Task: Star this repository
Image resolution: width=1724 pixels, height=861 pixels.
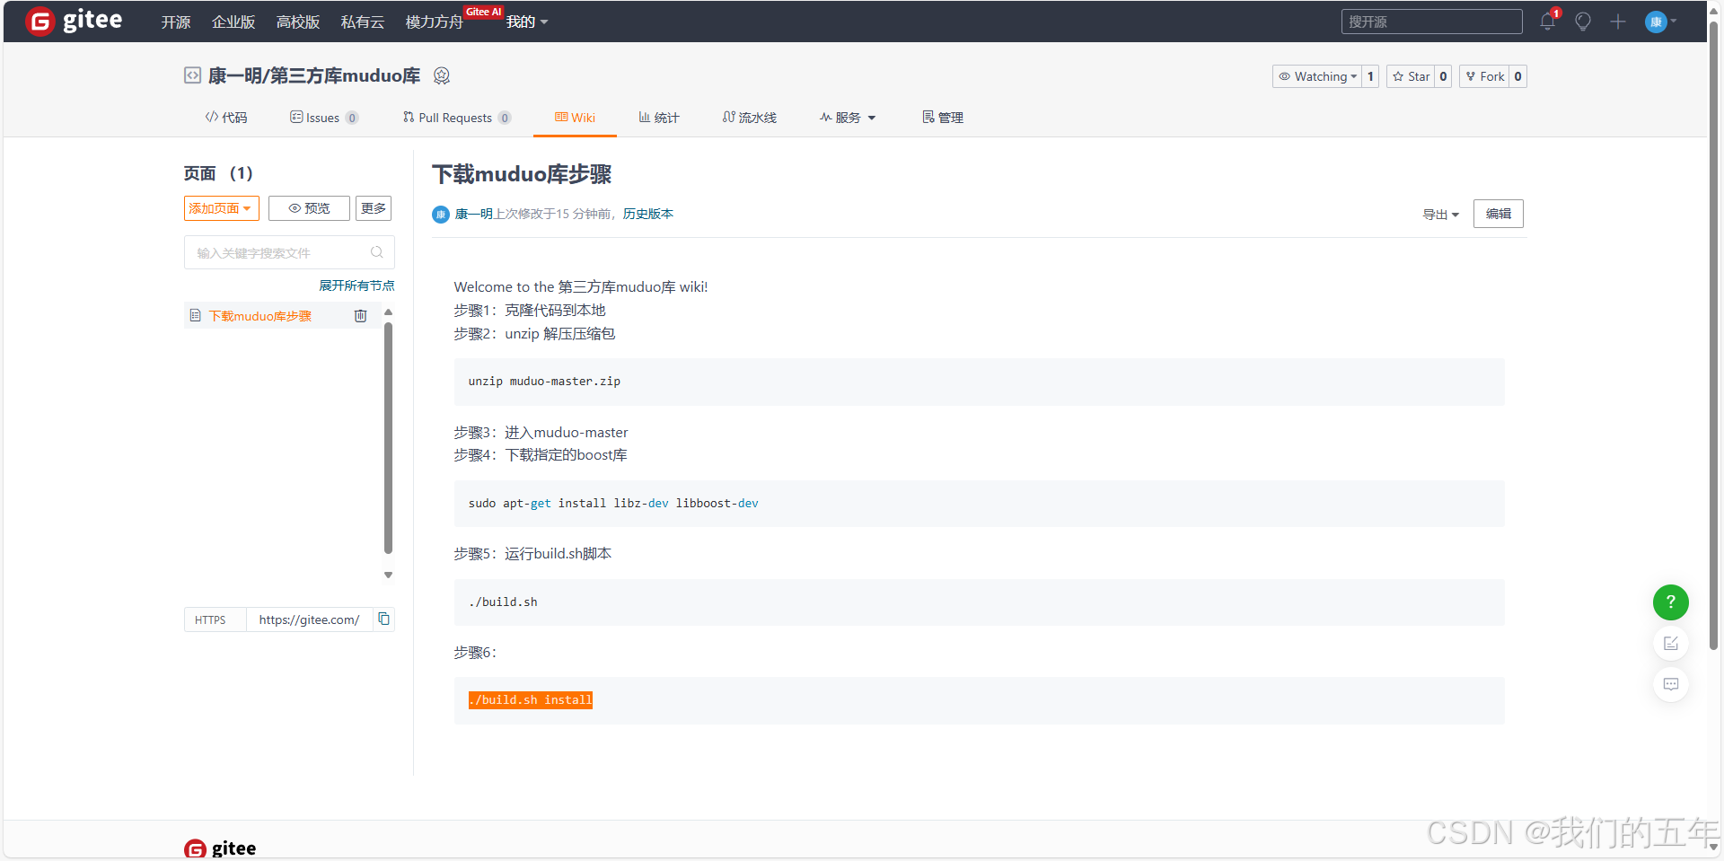Action: (x=1411, y=76)
